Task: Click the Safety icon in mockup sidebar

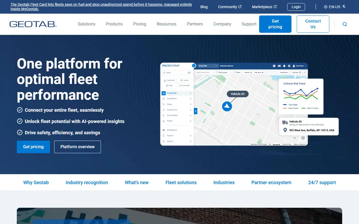Action: click(164, 104)
